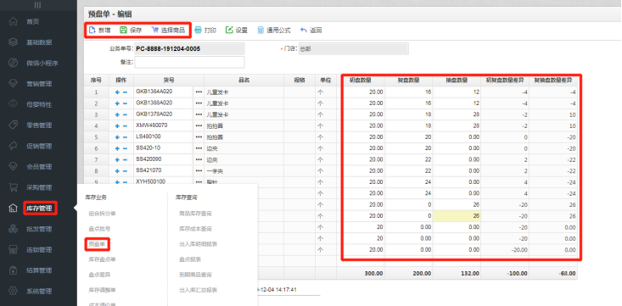Click the 系统管理 gear icon
The width and height of the screenshot is (622, 306).
coord(13,291)
